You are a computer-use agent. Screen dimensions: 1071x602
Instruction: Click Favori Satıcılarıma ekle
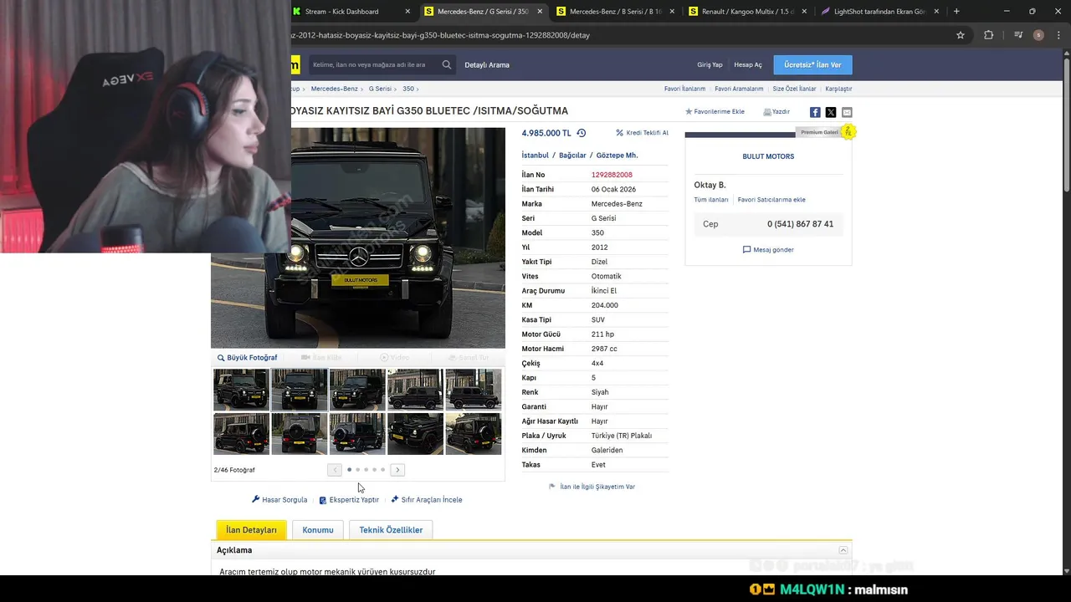tap(771, 200)
